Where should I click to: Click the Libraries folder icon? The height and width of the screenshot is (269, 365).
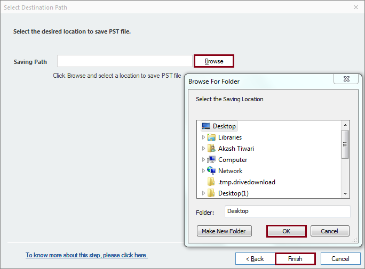click(211, 137)
